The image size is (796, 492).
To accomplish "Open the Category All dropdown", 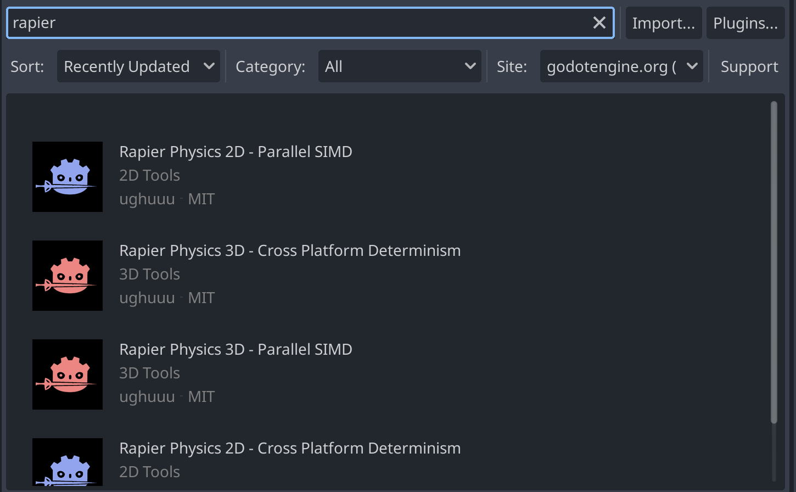I will tap(400, 66).
